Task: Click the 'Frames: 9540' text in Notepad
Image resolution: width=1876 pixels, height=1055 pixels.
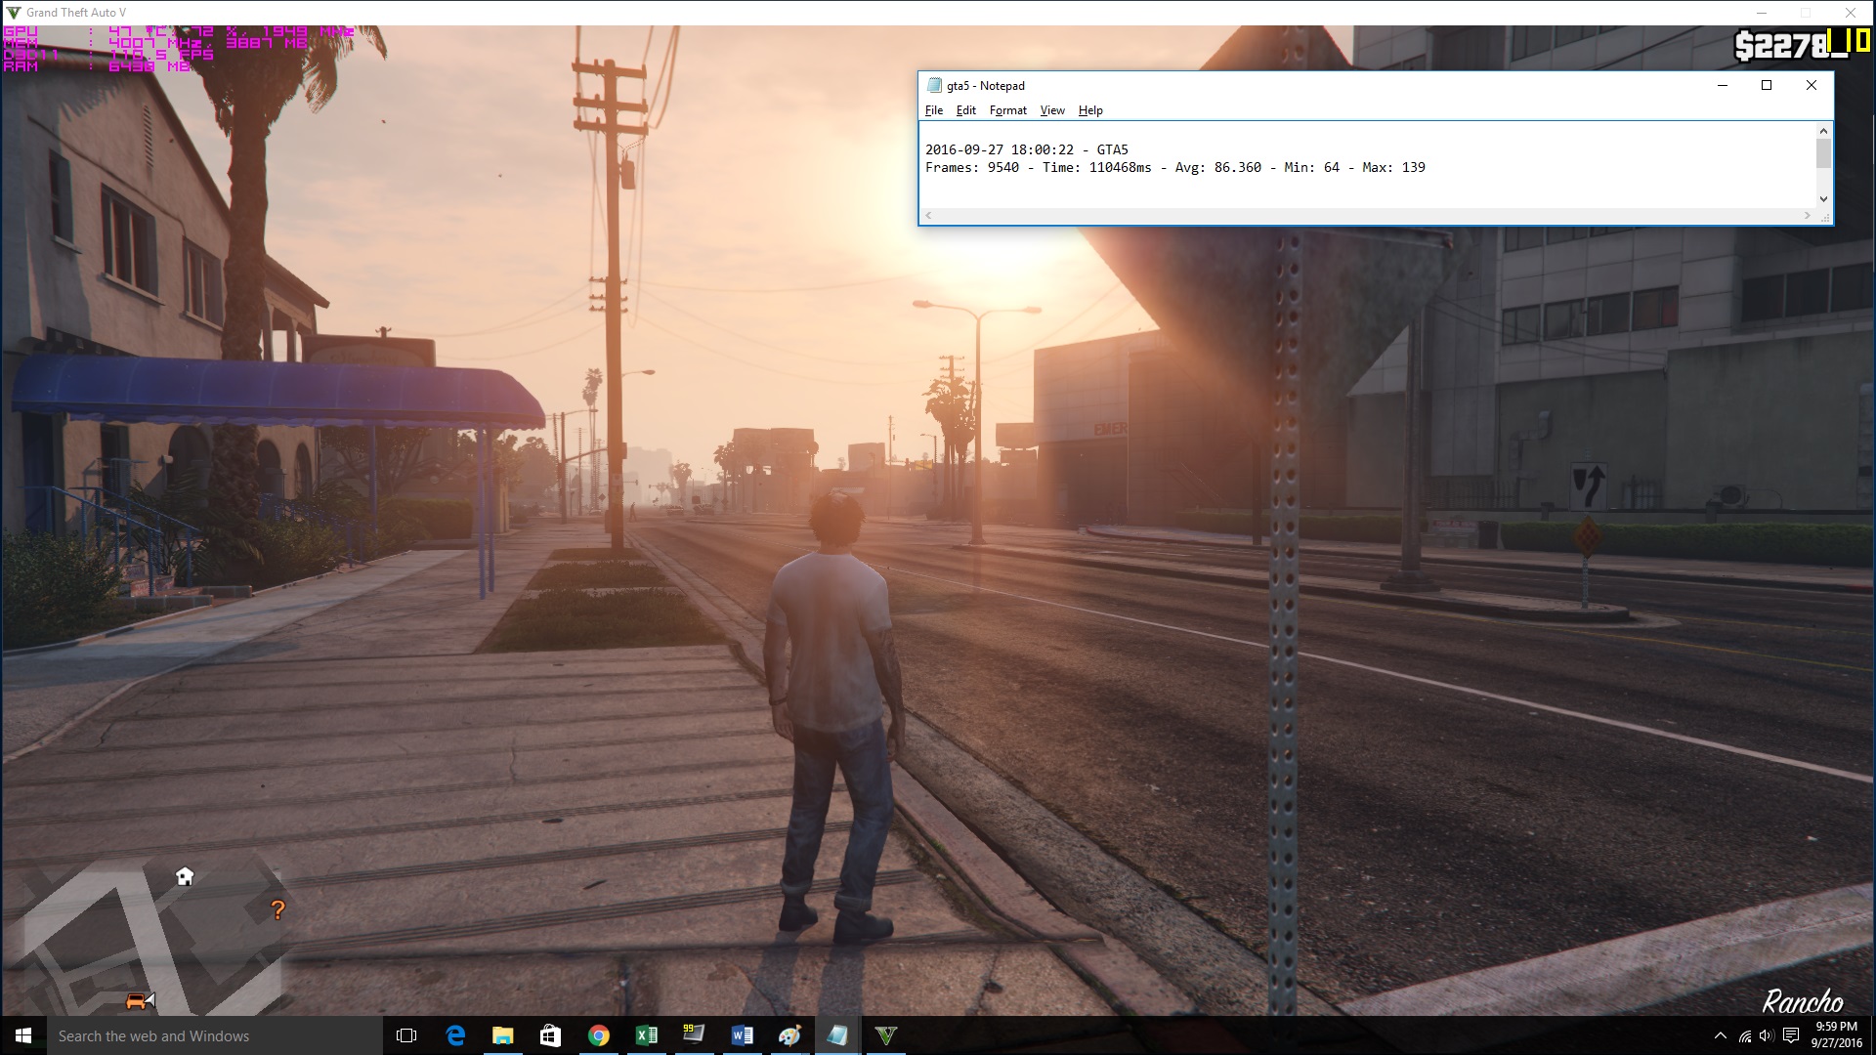Action: [971, 167]
